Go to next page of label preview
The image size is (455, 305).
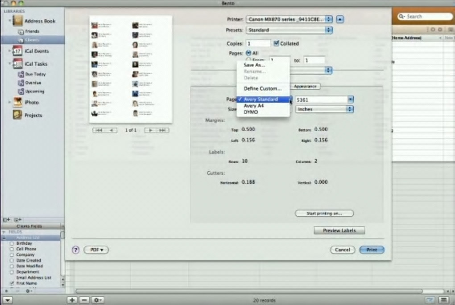(x=151, y=130)
